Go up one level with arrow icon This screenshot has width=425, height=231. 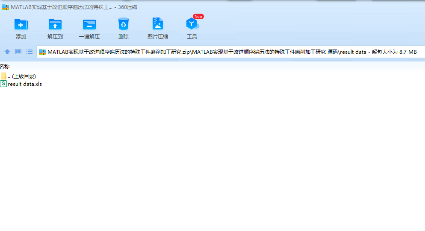7,52
